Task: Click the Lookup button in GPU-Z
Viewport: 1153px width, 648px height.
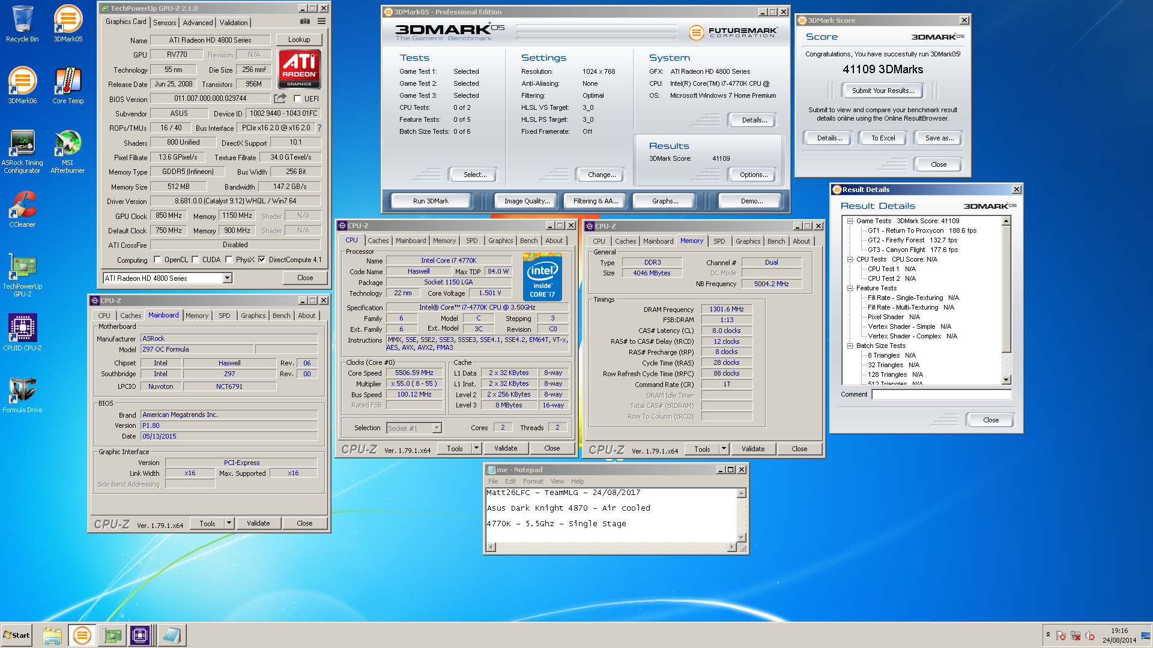Action: click(299, 40)
